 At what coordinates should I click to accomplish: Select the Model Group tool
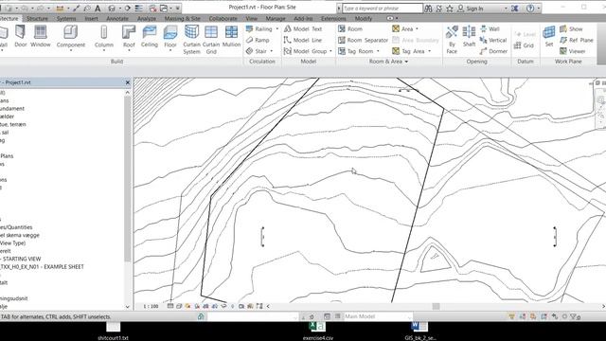[x=305, y=51]
